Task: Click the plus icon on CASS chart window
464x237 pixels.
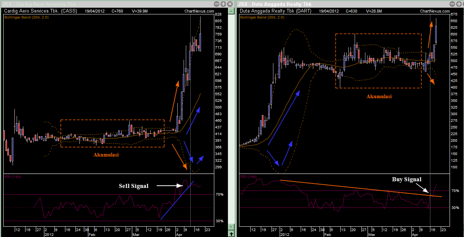Action: (x=223, y=4)
